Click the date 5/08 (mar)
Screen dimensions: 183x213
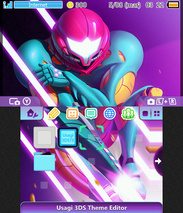click(125, 5)
